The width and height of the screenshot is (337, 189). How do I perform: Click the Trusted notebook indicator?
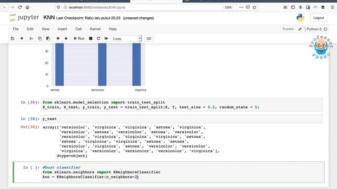(288, 29)
